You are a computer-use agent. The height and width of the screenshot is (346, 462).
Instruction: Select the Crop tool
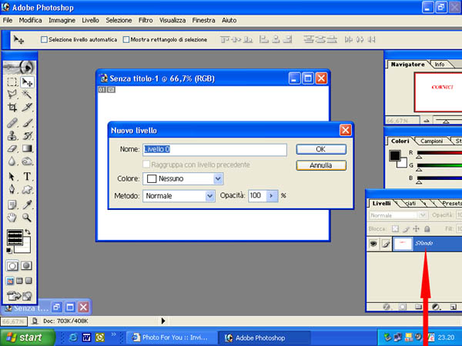pos(12,107)
